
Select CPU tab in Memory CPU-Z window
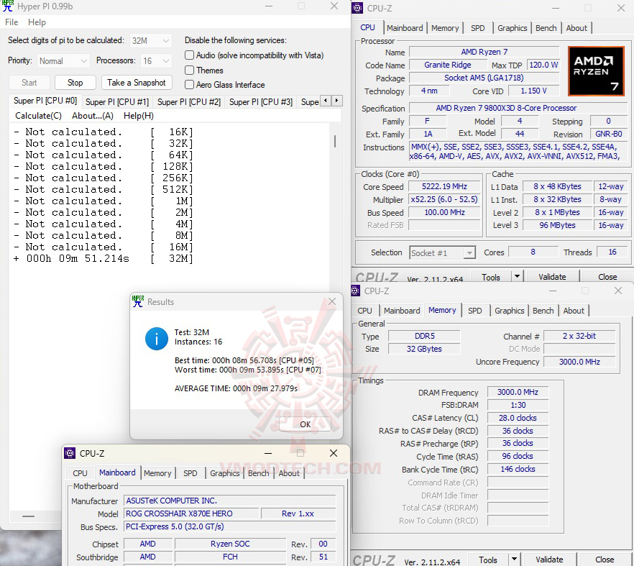364,311
